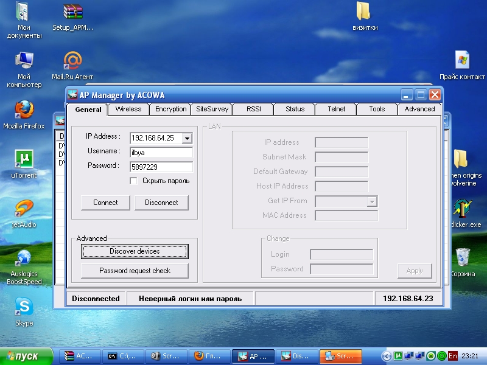Open Mozilla Firefox desktop icon
This screenshot has height=365, width=487.
24,110
